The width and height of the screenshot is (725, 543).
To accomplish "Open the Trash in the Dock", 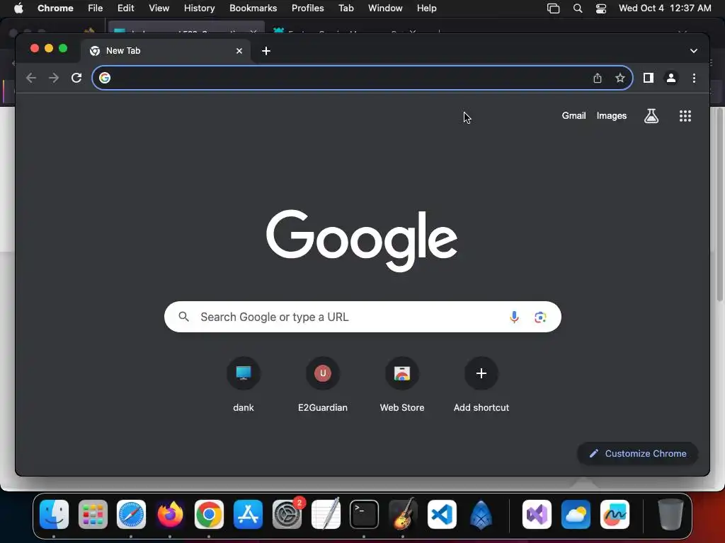I will point(670,515).
